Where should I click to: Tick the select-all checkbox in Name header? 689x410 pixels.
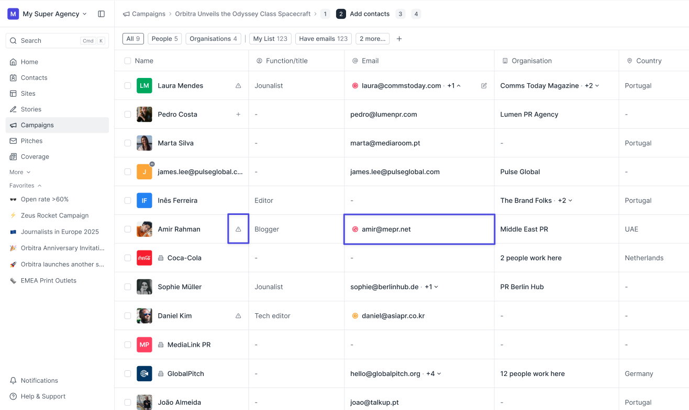pyautogui.click(x=128, y=61)
